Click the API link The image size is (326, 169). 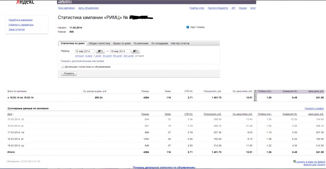point(233,8)
